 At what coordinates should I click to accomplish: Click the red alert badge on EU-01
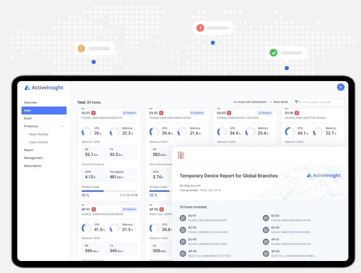(94, 113)
